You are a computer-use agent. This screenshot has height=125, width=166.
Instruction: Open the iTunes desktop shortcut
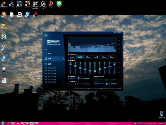pyautogui.click(x=4, y=59)
